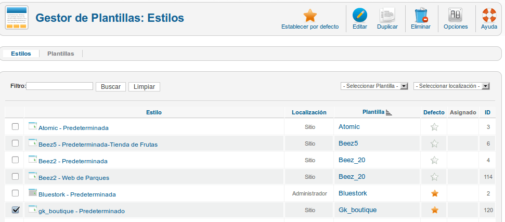
Task: Open the Seleccionar localización dropdown
Action: 451,86
